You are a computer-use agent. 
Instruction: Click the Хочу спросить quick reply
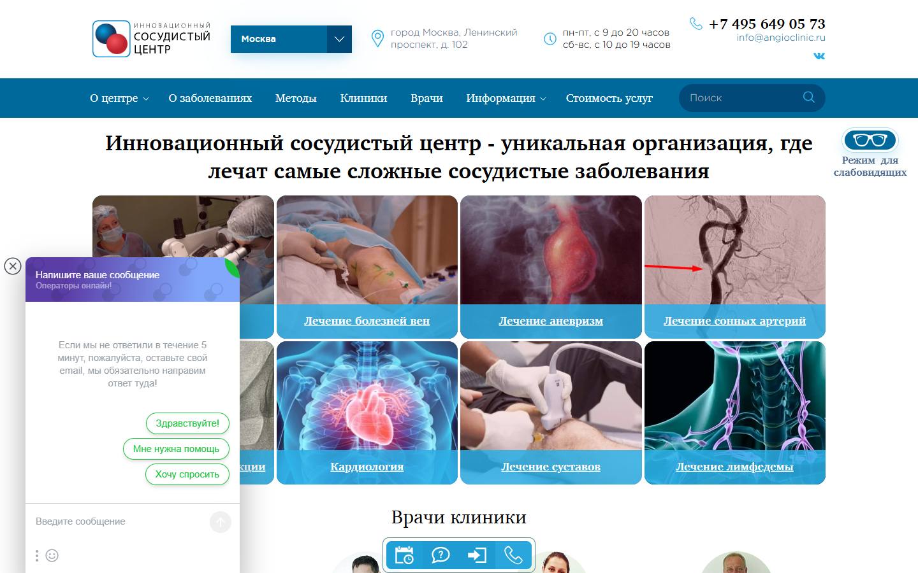[187, 474]
